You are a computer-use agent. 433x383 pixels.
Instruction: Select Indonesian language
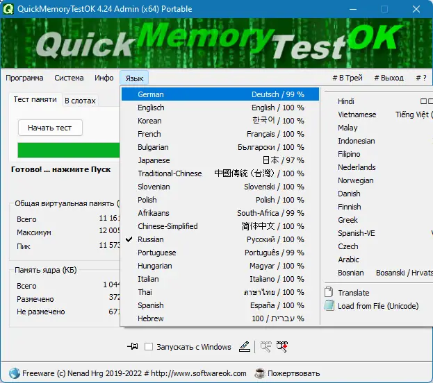378,141
